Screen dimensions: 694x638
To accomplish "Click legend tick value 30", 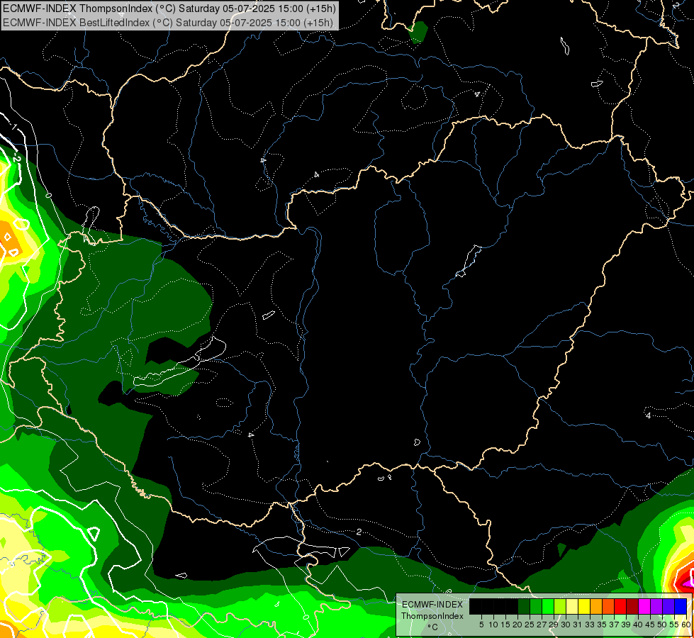I will coord(566,625).
